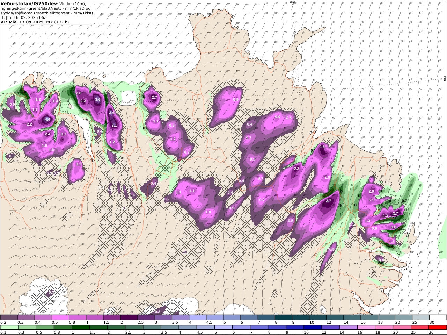
Task: Click the 2.6 value label on the map
Action: (x=322, y=147)
